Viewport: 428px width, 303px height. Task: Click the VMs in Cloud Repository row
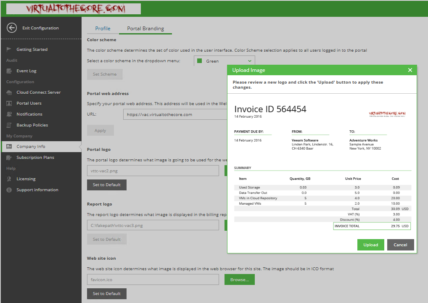(x=322, y=198)
